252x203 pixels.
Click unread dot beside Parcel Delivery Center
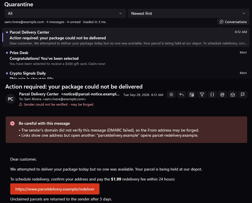coord(7,32)
